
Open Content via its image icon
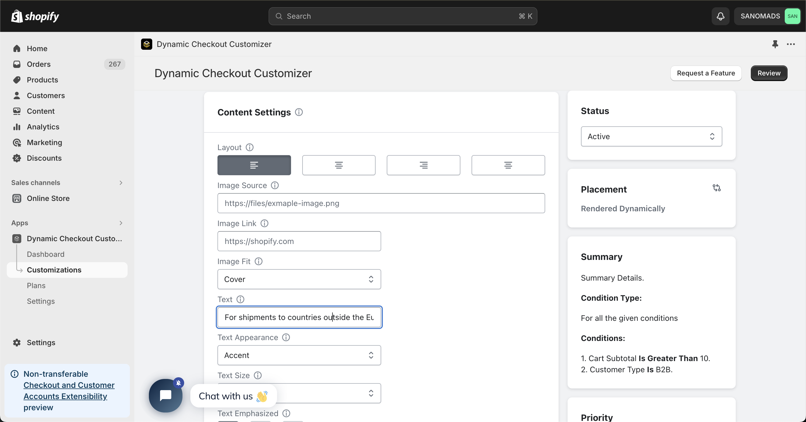point(17,111)
